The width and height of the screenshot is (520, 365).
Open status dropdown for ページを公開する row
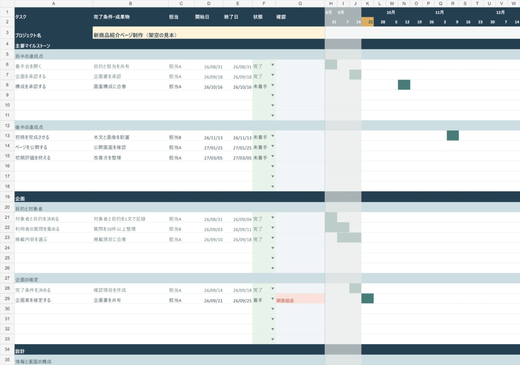(273, 146)
